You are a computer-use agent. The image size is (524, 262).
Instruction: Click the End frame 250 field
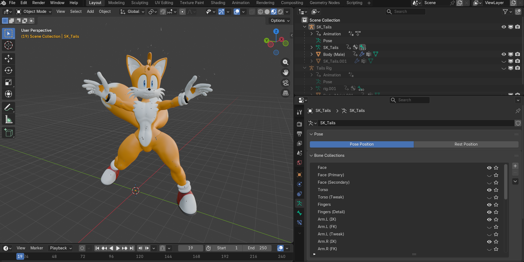tap(257, 248)
